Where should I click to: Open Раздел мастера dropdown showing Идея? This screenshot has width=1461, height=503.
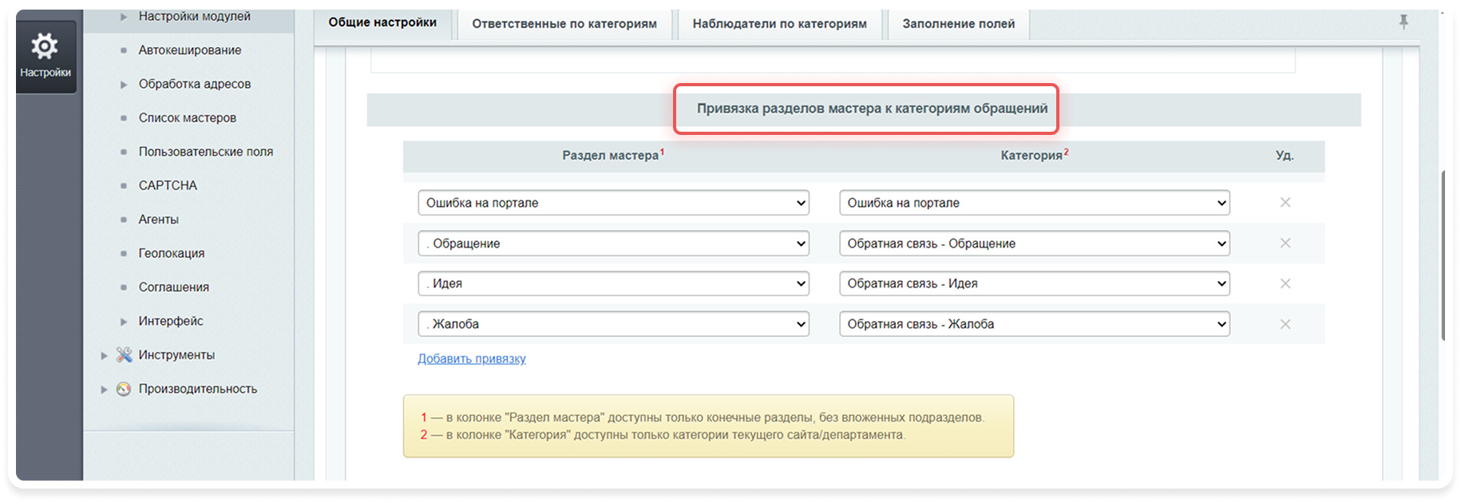tap(613, 283)
